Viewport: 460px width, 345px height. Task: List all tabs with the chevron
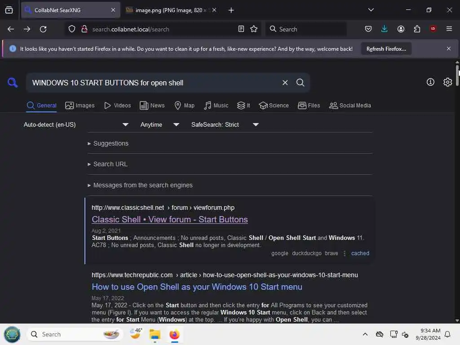click(x=371, y=10)
